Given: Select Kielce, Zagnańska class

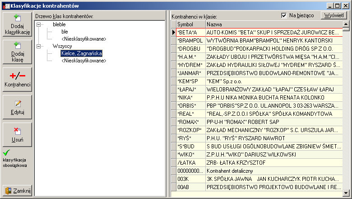Looking at the screenshot, I should click(82, 53).
